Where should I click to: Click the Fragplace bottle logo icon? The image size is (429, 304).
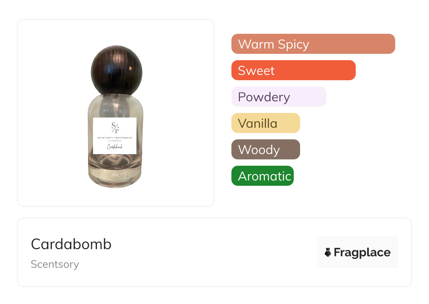(328, 252)
